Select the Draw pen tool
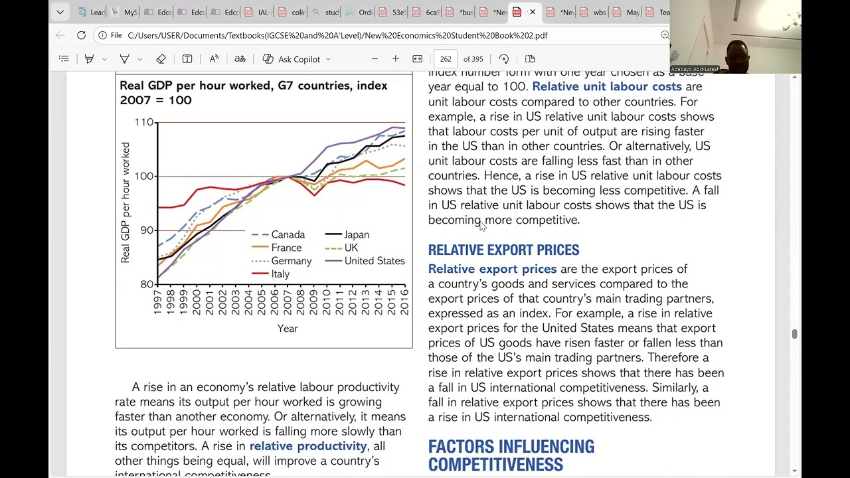Image resolution: width=850 pixels, height=478 pixels. pos(124,59)
